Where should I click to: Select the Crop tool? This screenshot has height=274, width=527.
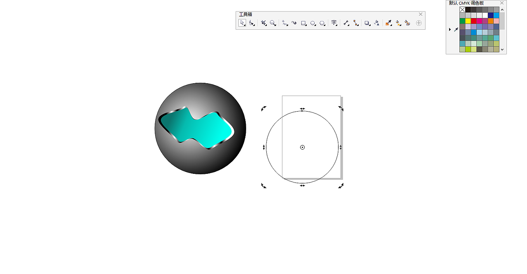click(x=263, y=23)
